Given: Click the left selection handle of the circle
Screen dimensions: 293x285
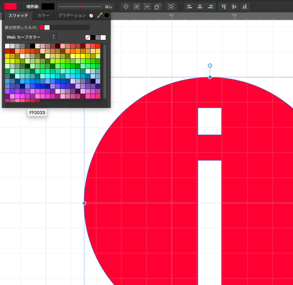Looking at the screenshot, I should click(84, 203).
